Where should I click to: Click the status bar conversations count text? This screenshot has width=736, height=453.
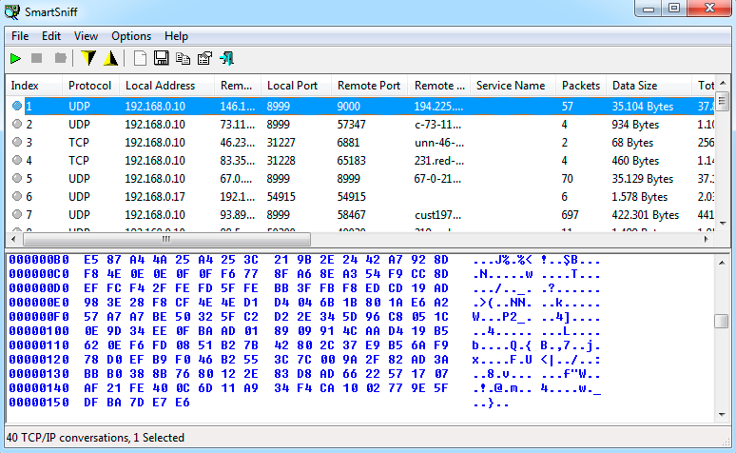(95, 438)
